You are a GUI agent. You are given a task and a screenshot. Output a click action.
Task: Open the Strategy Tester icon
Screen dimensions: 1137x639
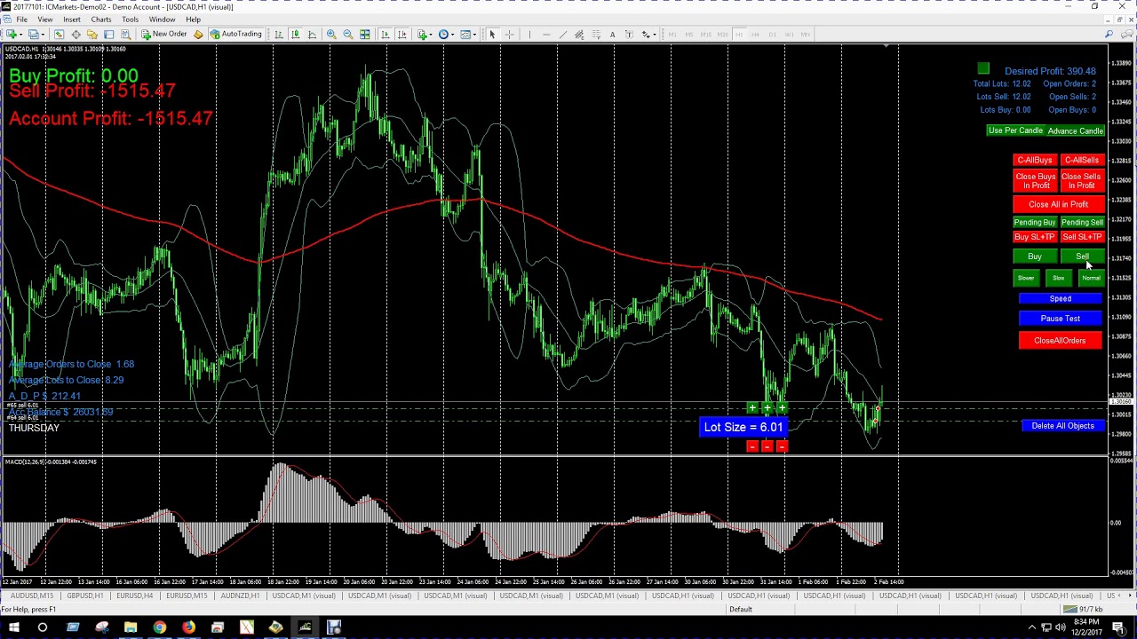pos(125,34)
